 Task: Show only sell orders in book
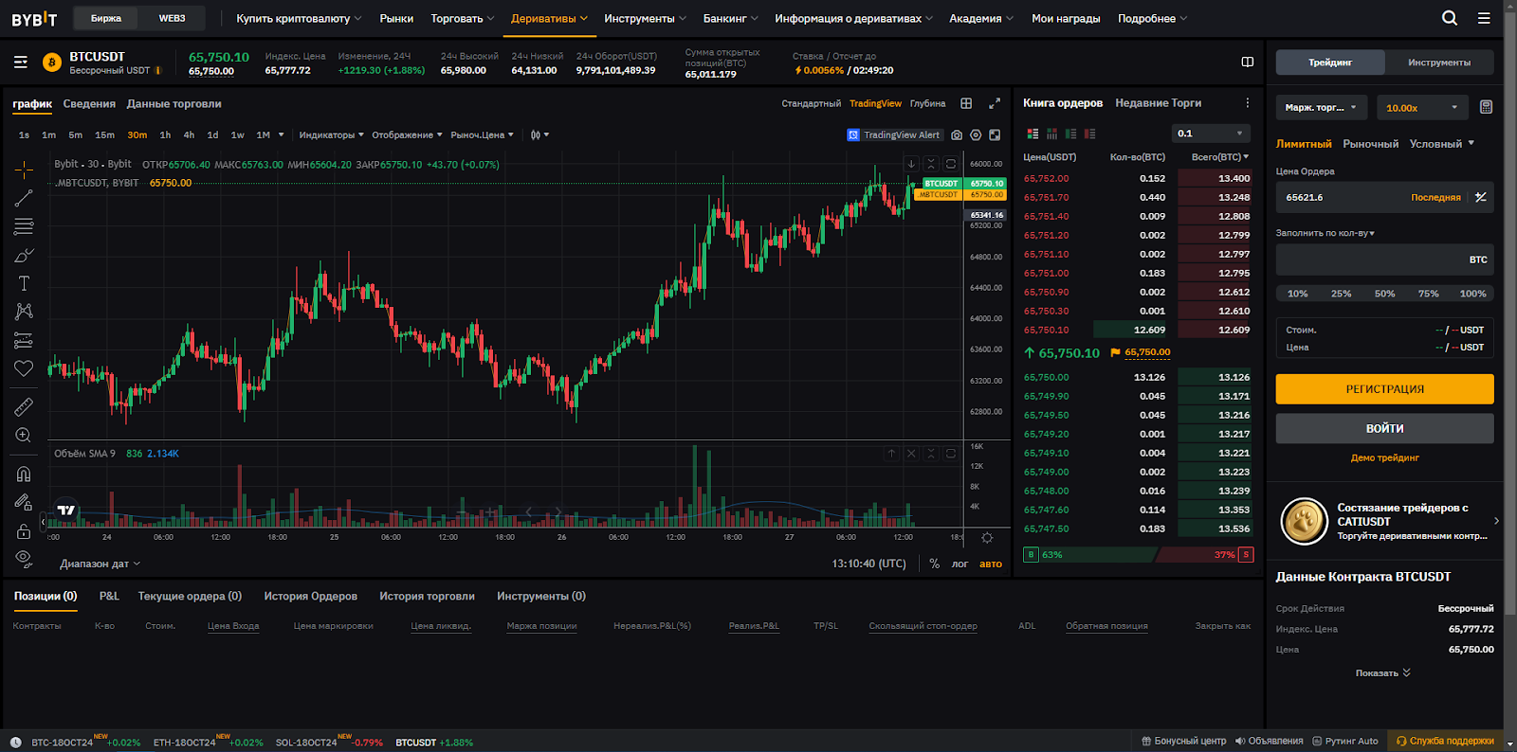coord(1089,134)
